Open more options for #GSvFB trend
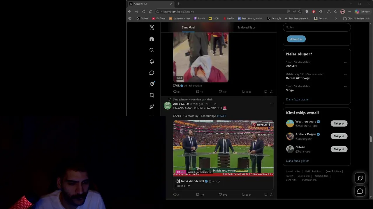 point(346,63)
